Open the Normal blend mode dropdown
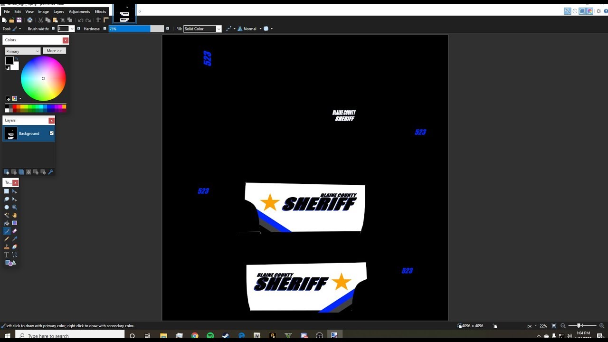The image size is (608, 342). (249, 29)
